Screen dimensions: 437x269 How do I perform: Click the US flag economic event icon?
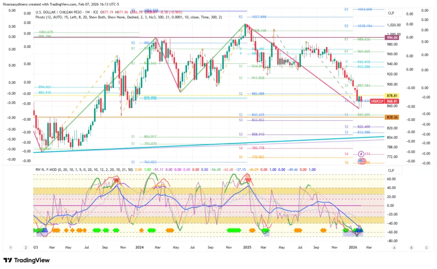pos(361,161)
